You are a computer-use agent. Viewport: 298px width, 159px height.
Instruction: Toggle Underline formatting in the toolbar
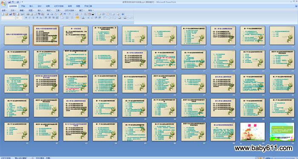33,18
